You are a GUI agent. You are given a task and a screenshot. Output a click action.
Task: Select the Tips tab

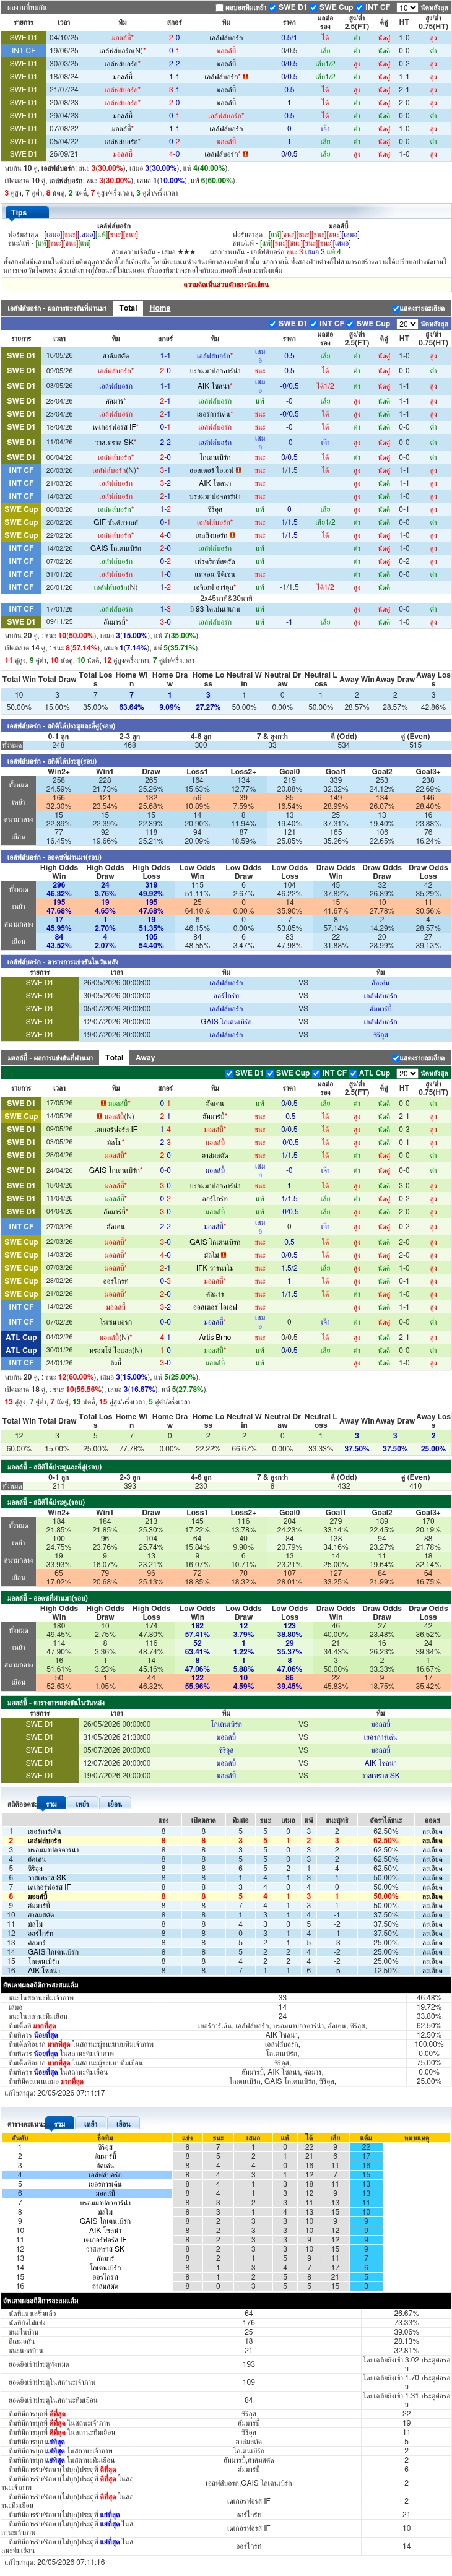[19, 212]
